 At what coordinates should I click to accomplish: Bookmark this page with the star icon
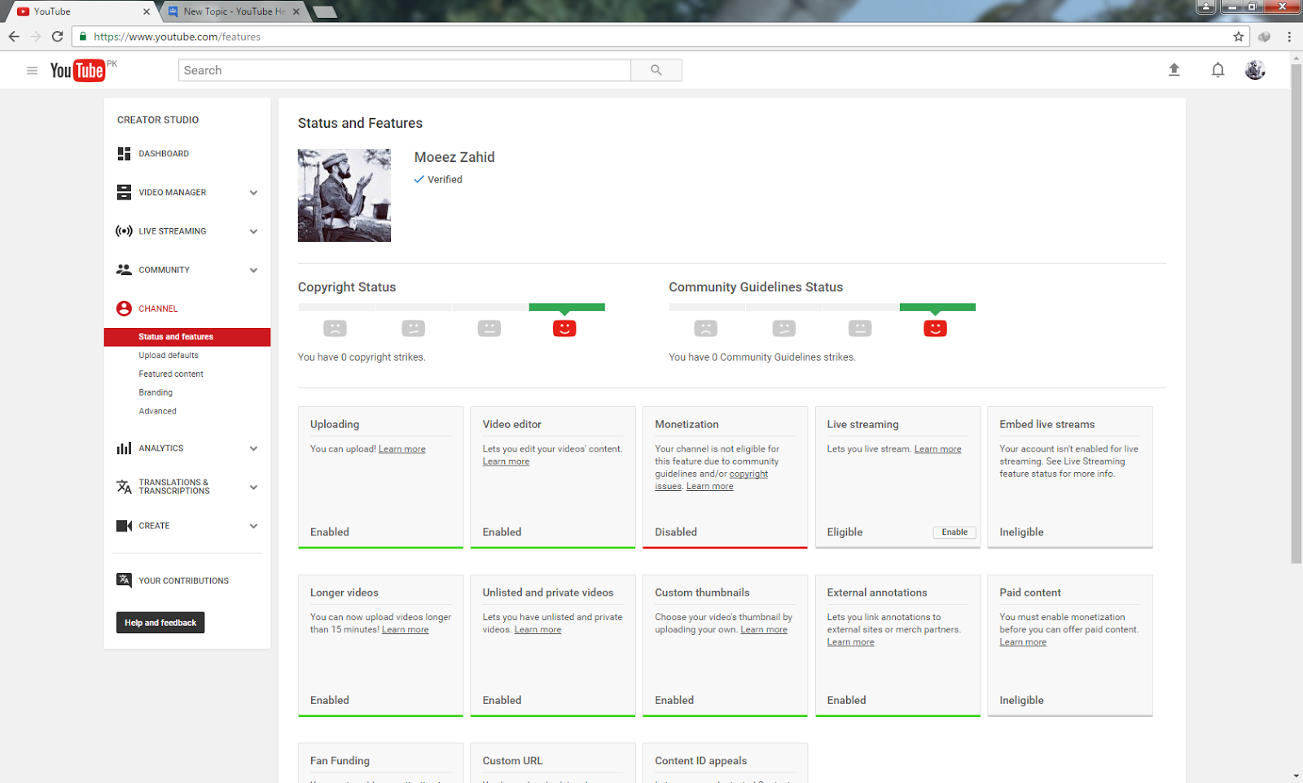tap(1239, 37)
